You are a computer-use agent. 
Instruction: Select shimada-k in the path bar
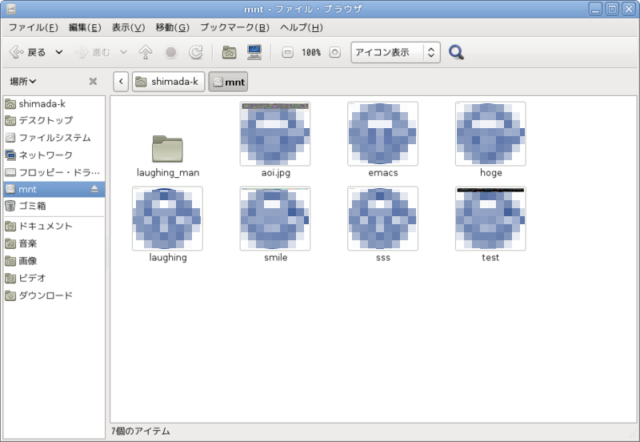[x=168, y=82]
